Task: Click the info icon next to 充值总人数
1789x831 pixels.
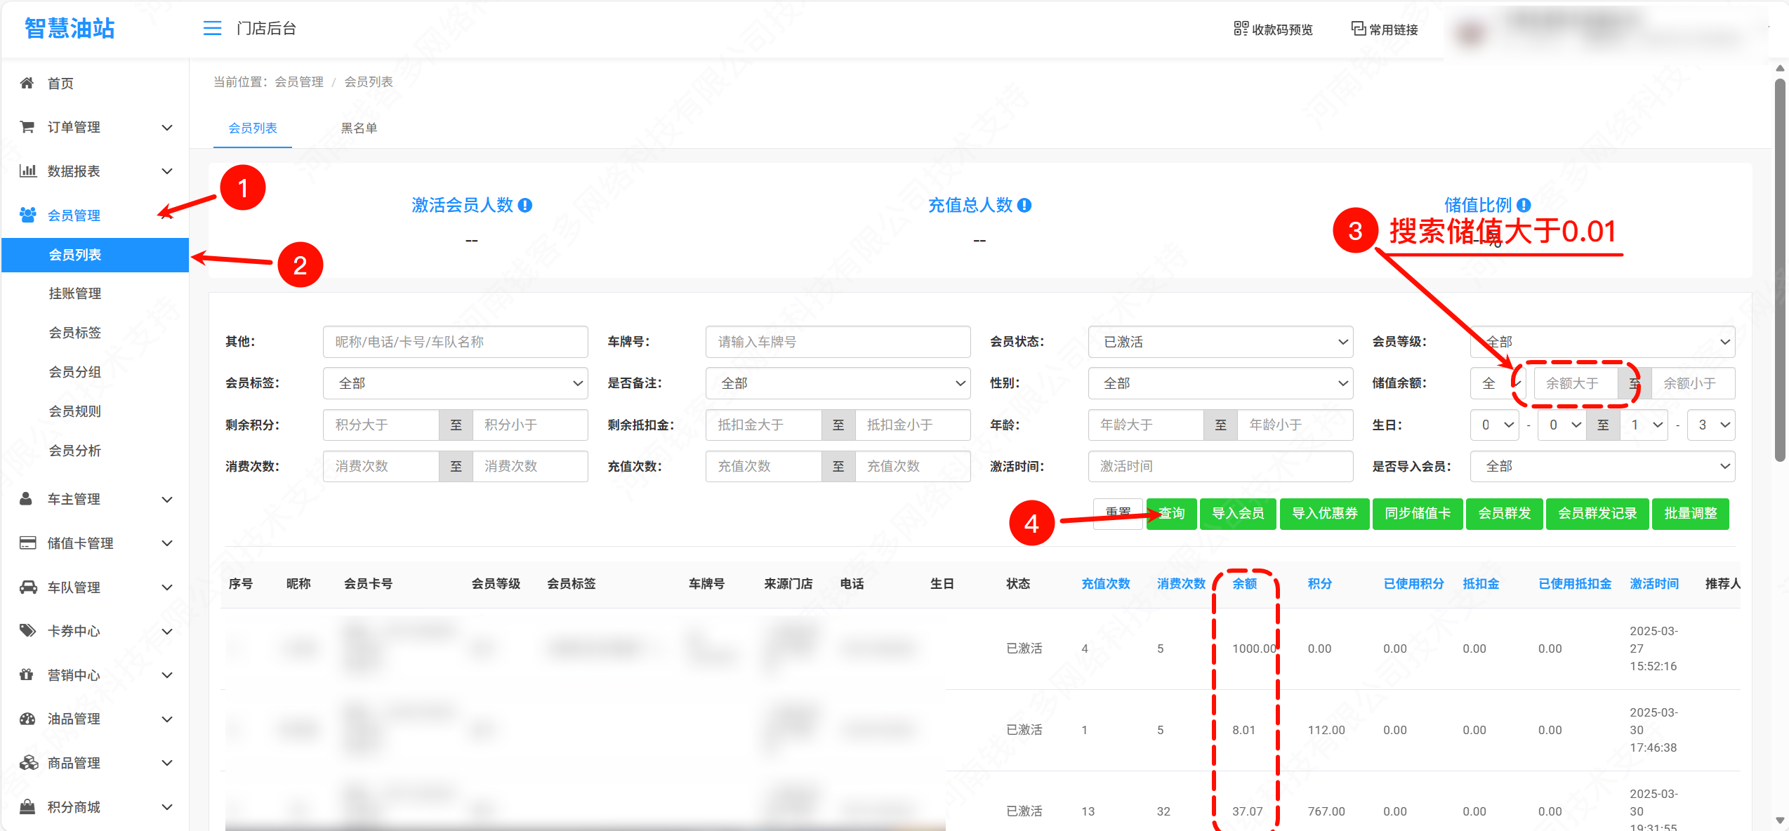Action: coord(1024,205)
